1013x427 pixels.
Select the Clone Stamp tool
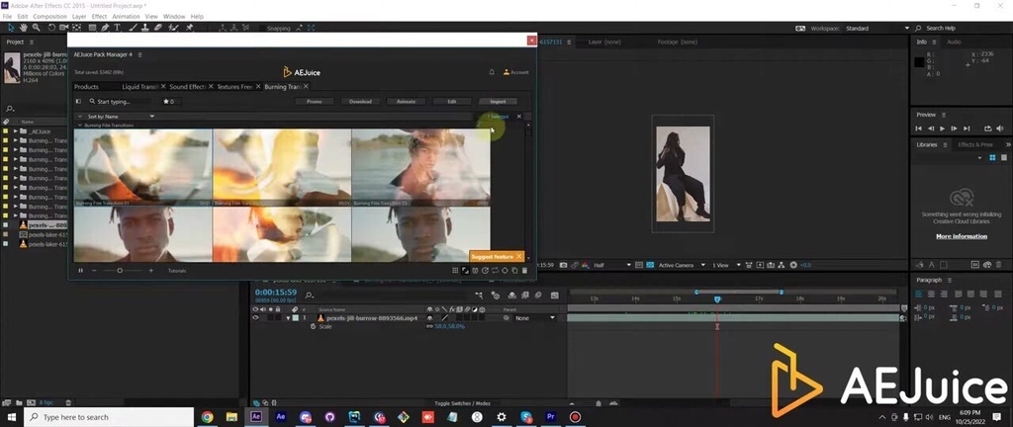point(146,28)
